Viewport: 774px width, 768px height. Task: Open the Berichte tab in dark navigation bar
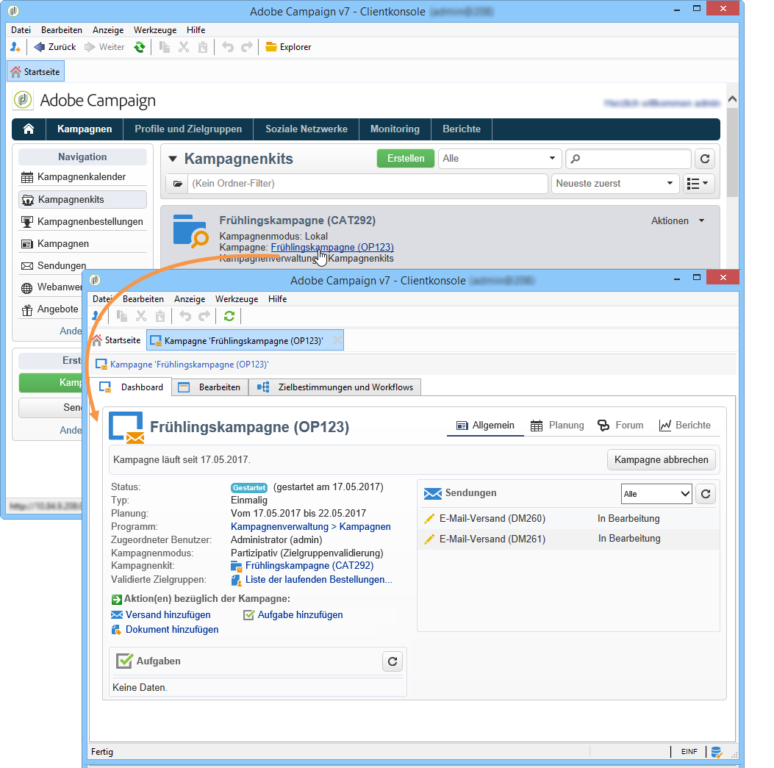(462, 129)
